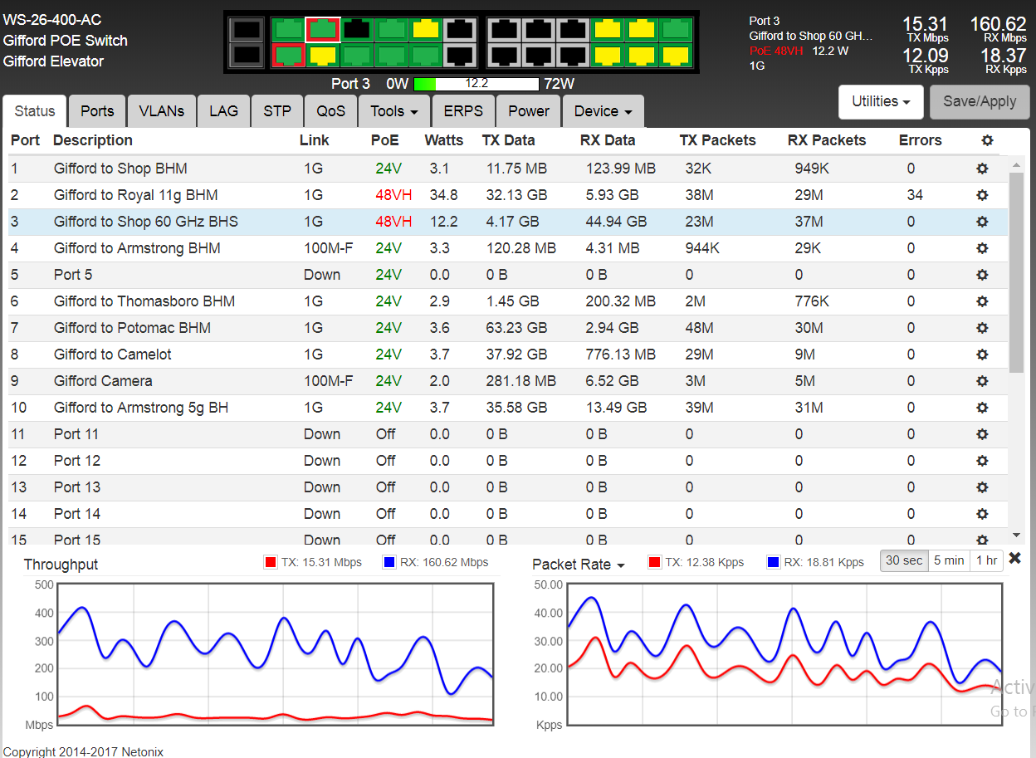Click the Port 3 PoE power bar
Screen dimensions: 1036x758
(x=476, y=84)
